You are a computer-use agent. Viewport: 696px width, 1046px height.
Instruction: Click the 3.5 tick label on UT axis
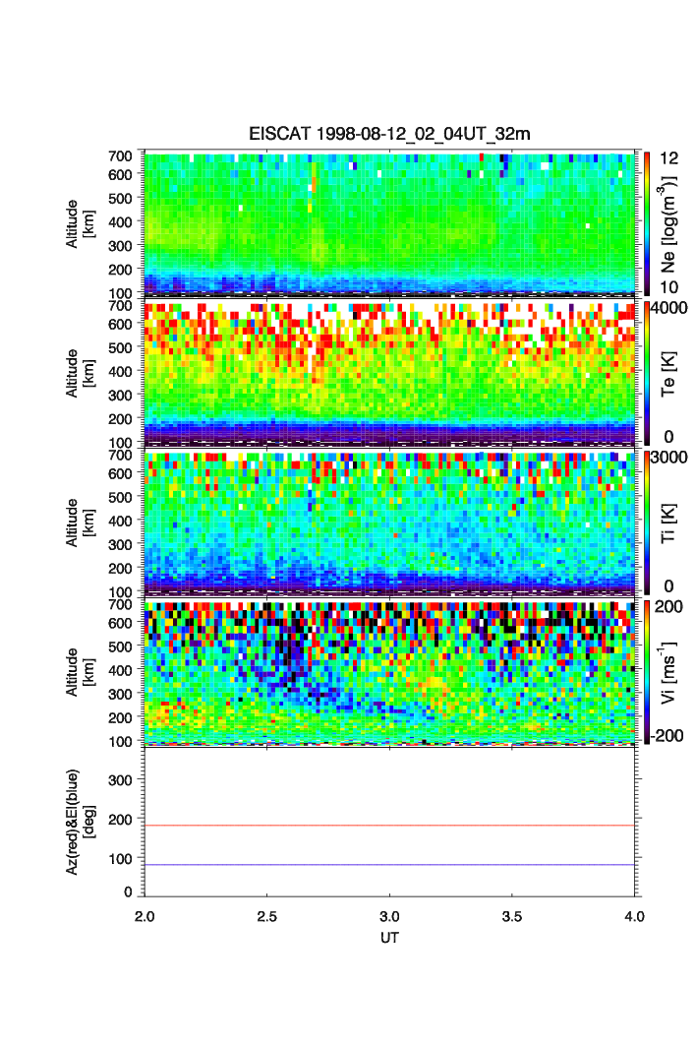[x=512, y=915]
